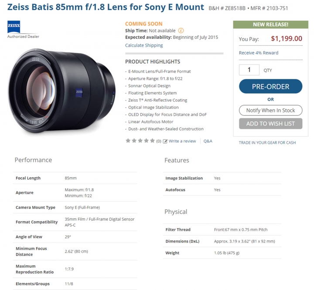
Task: Open Receive 4% Reward link
Action: (259, 53)
